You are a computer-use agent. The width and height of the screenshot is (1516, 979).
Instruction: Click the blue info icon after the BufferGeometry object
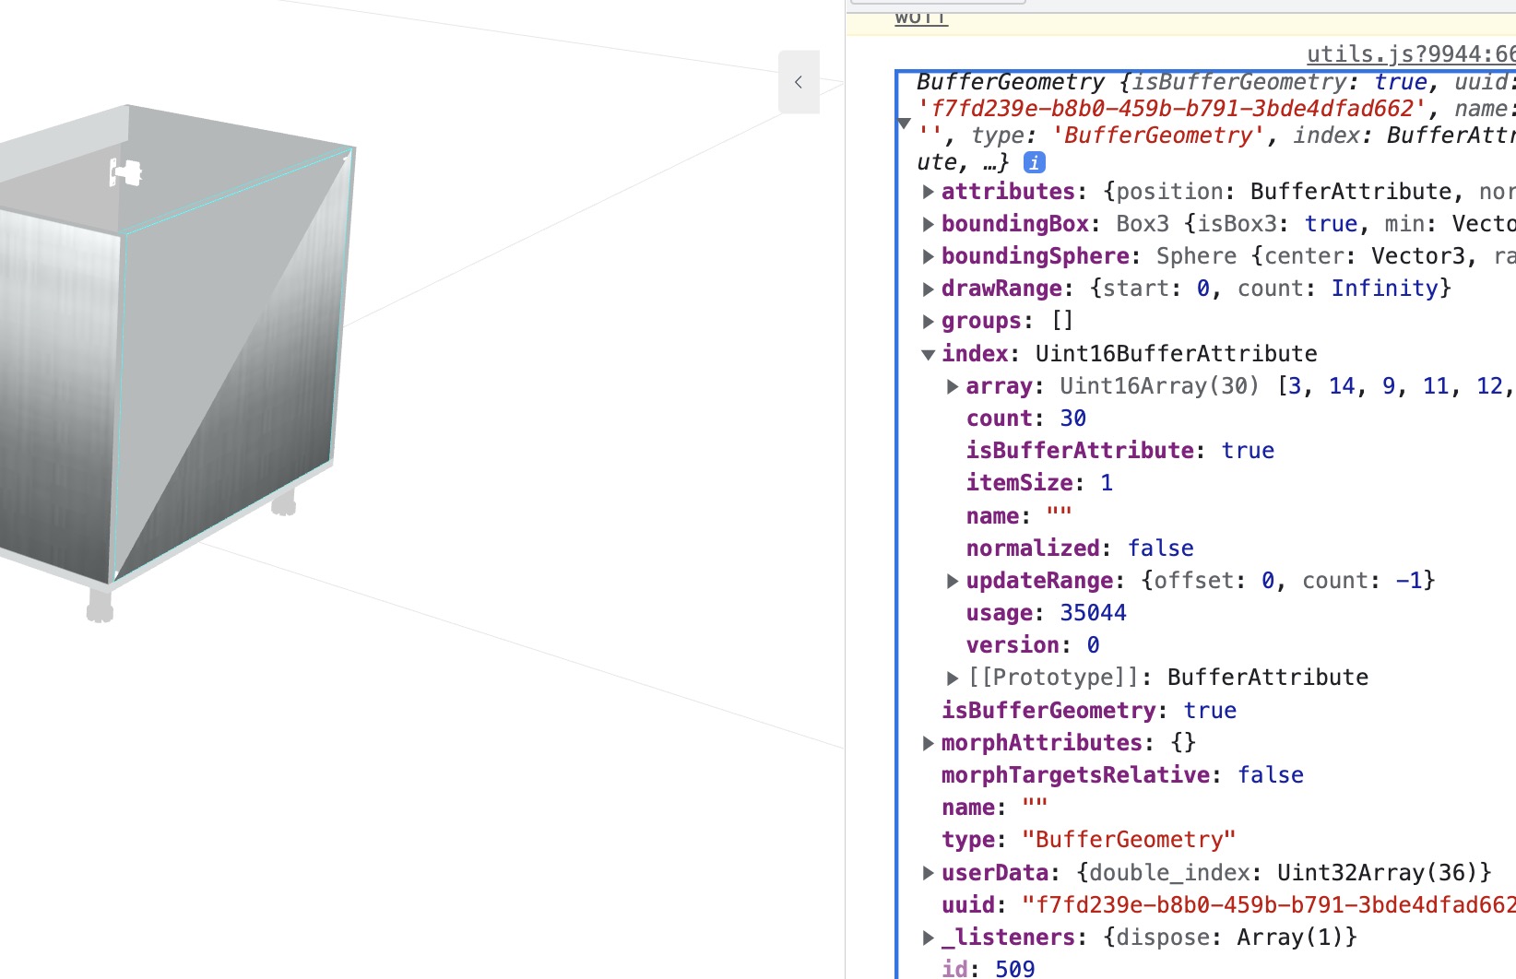(1034, 162)
